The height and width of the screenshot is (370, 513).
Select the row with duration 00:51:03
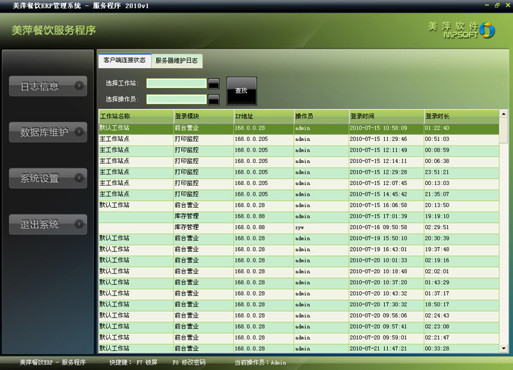pos(299,140)
